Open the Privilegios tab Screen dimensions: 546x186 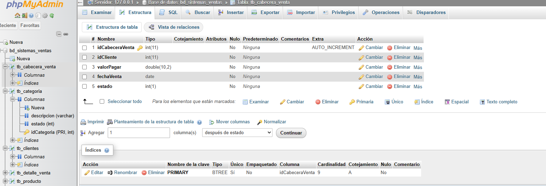[339, 13]
